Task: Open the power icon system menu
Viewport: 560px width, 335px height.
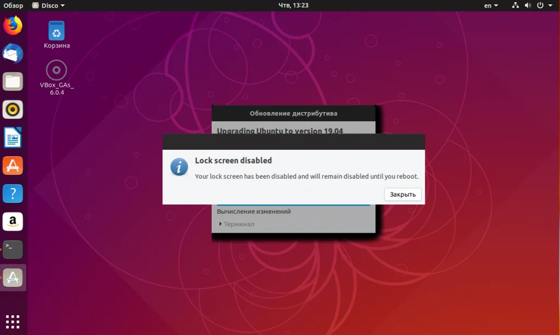Action: click(x=540, y=5)
